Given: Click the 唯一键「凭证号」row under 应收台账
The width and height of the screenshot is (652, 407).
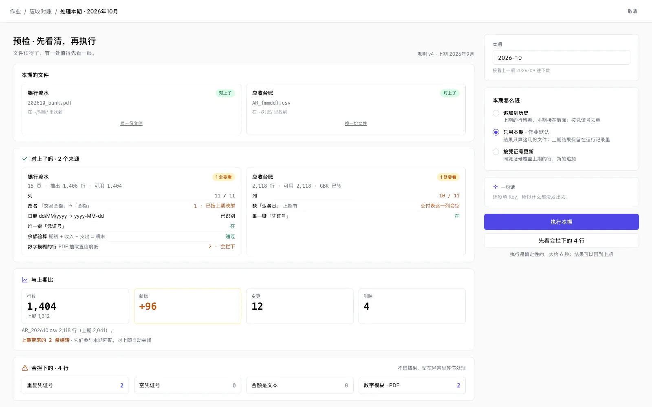Looking at the screenshot, I should pyautogui.click(x=356, y=216).
